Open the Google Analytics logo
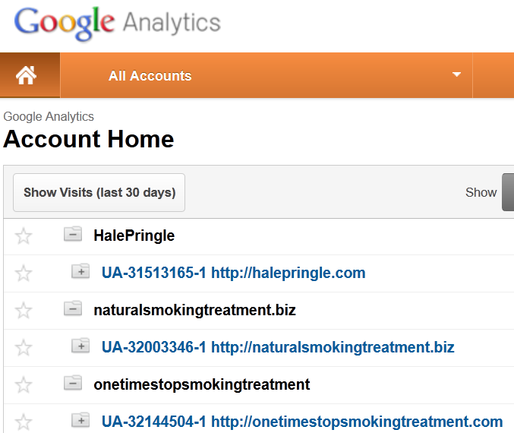This screenshot has width=514, height=433. [118, 23]
